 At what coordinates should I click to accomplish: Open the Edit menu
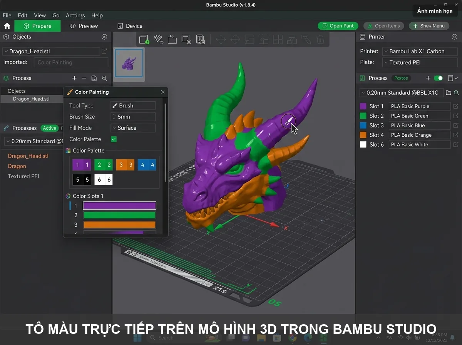click(x=23, y=15)
